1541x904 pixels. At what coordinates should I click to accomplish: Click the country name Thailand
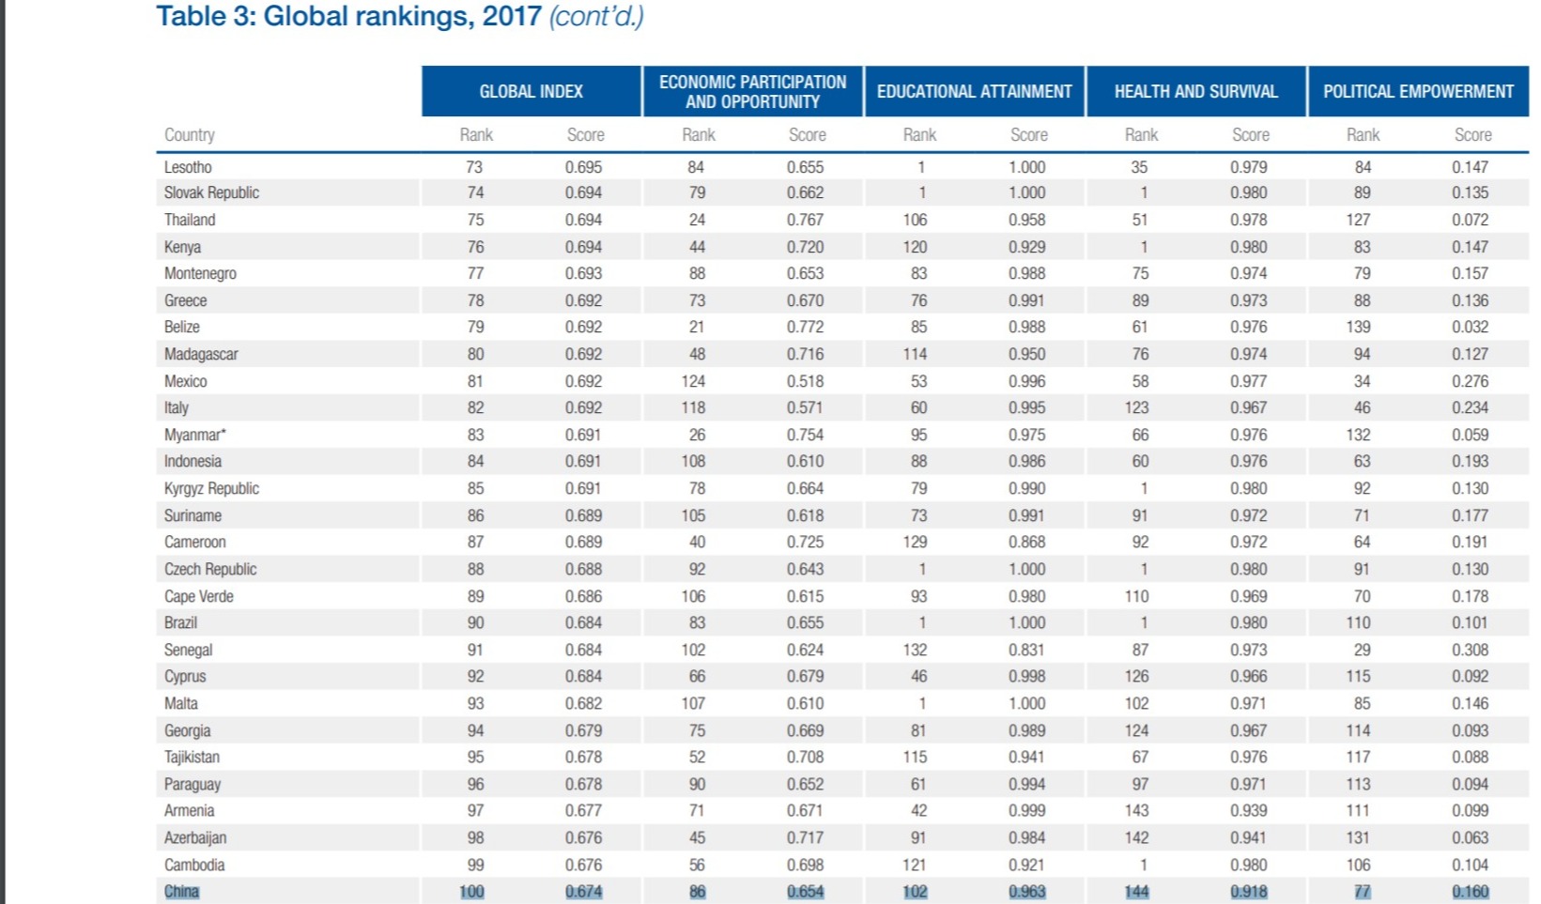190,220
